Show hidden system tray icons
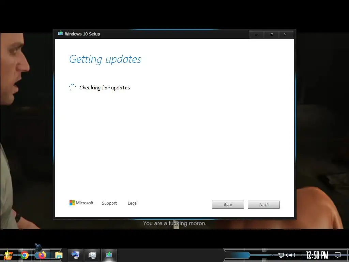Image resolution: width=349 pixels, height=262 pixels. [272, 255]
